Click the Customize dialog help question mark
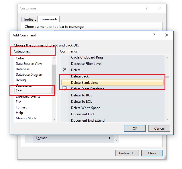Viewport: 182px width, 169px height. [x=147, y=8]
